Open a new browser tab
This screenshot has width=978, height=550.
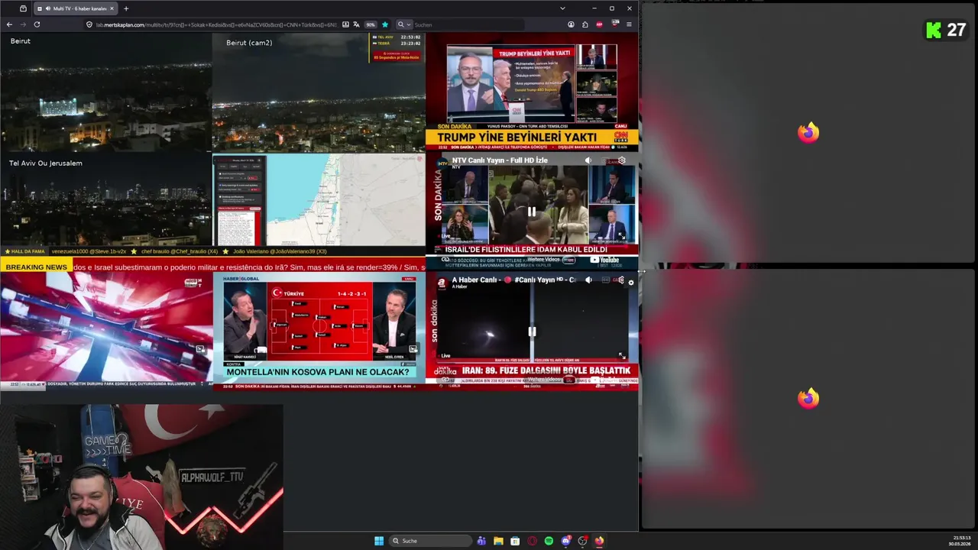pyautogui.click(x=126, y=8)
